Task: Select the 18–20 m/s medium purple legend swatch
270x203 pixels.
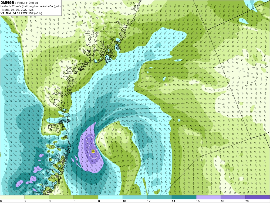Action: 233,197
